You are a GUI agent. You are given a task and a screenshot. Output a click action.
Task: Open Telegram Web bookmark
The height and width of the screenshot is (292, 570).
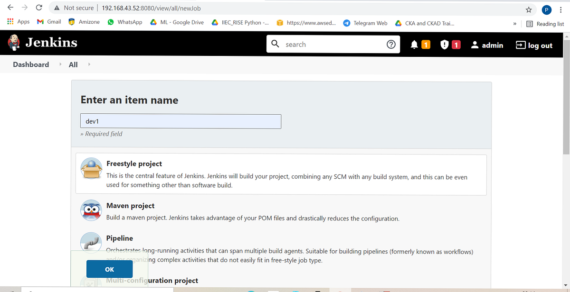[365, 22]
